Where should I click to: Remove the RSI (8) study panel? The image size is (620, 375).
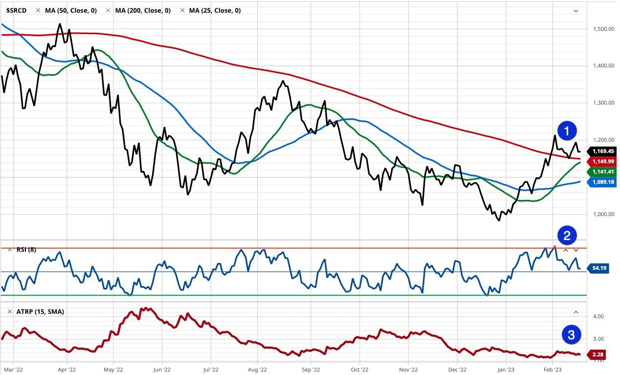9,249
